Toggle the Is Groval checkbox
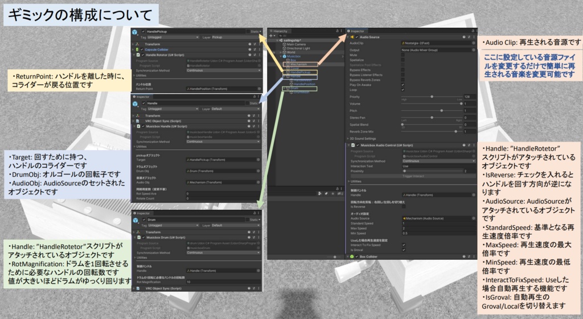Viewport: 583px width, 319px height. pyautogui.click(x=404, y=250)
